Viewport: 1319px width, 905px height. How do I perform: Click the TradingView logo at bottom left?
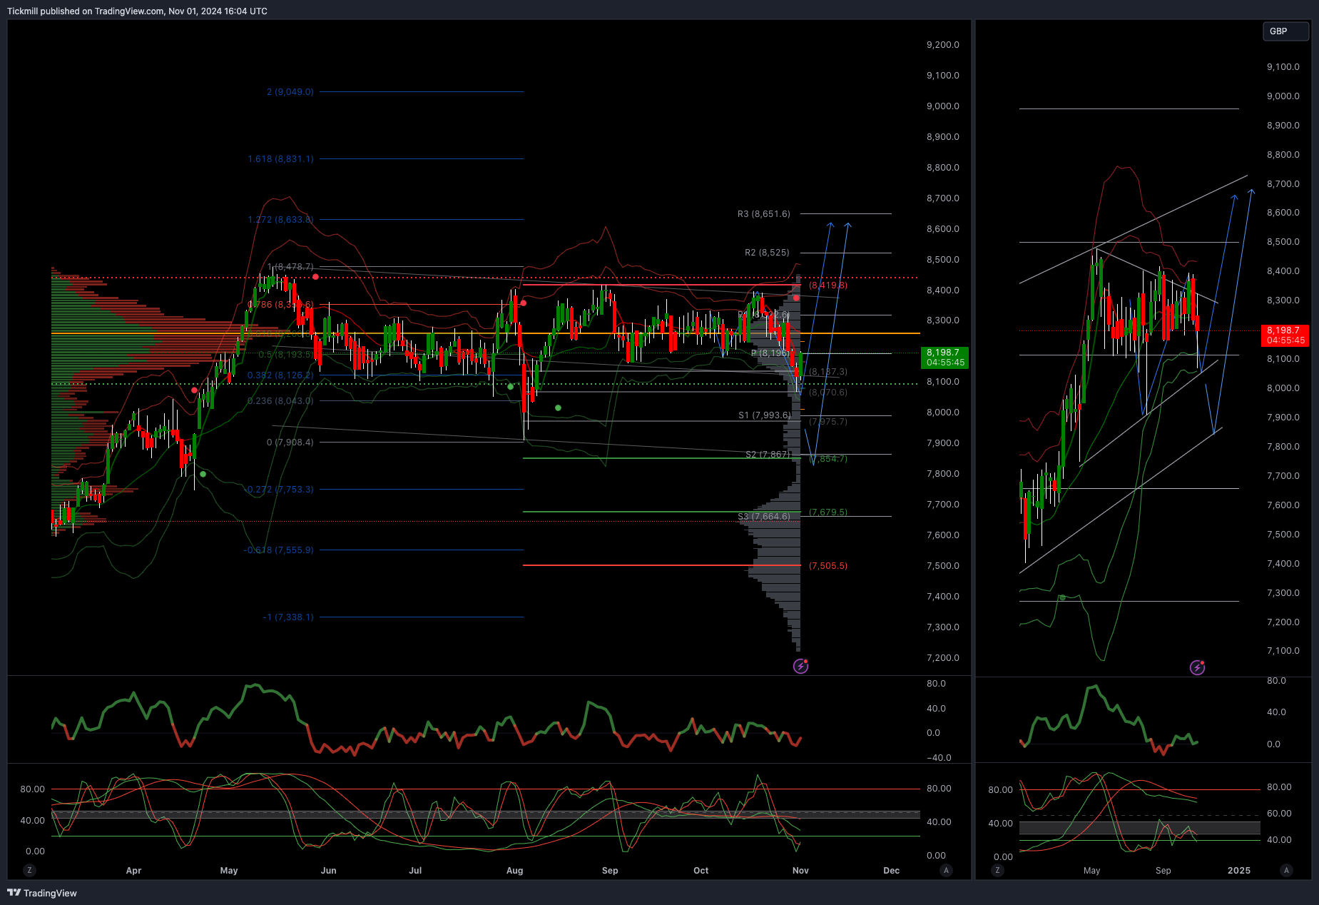[42, 893]
